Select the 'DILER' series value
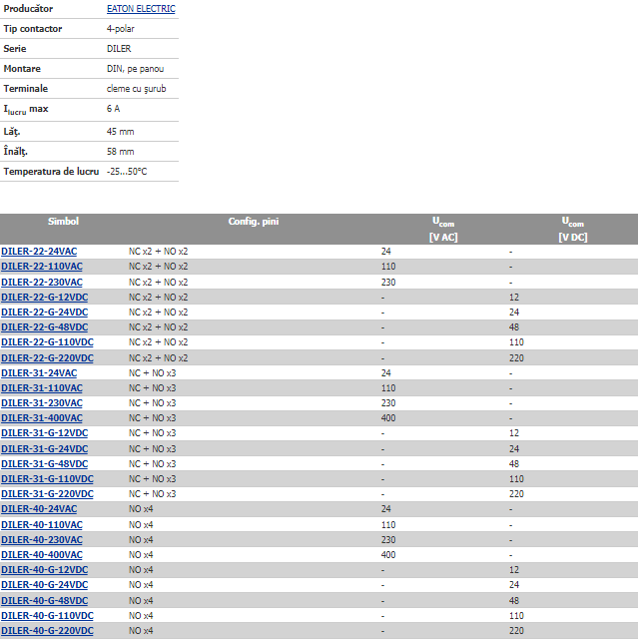This screenshot has height=640, width=638. tap(119, 49)
